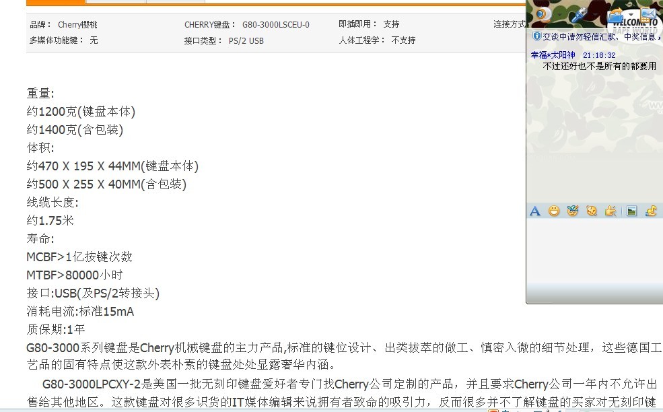This screenshot has width=663, height=412.
Task: Click the blue info shield icon in chat
Action: pos(536,36)
